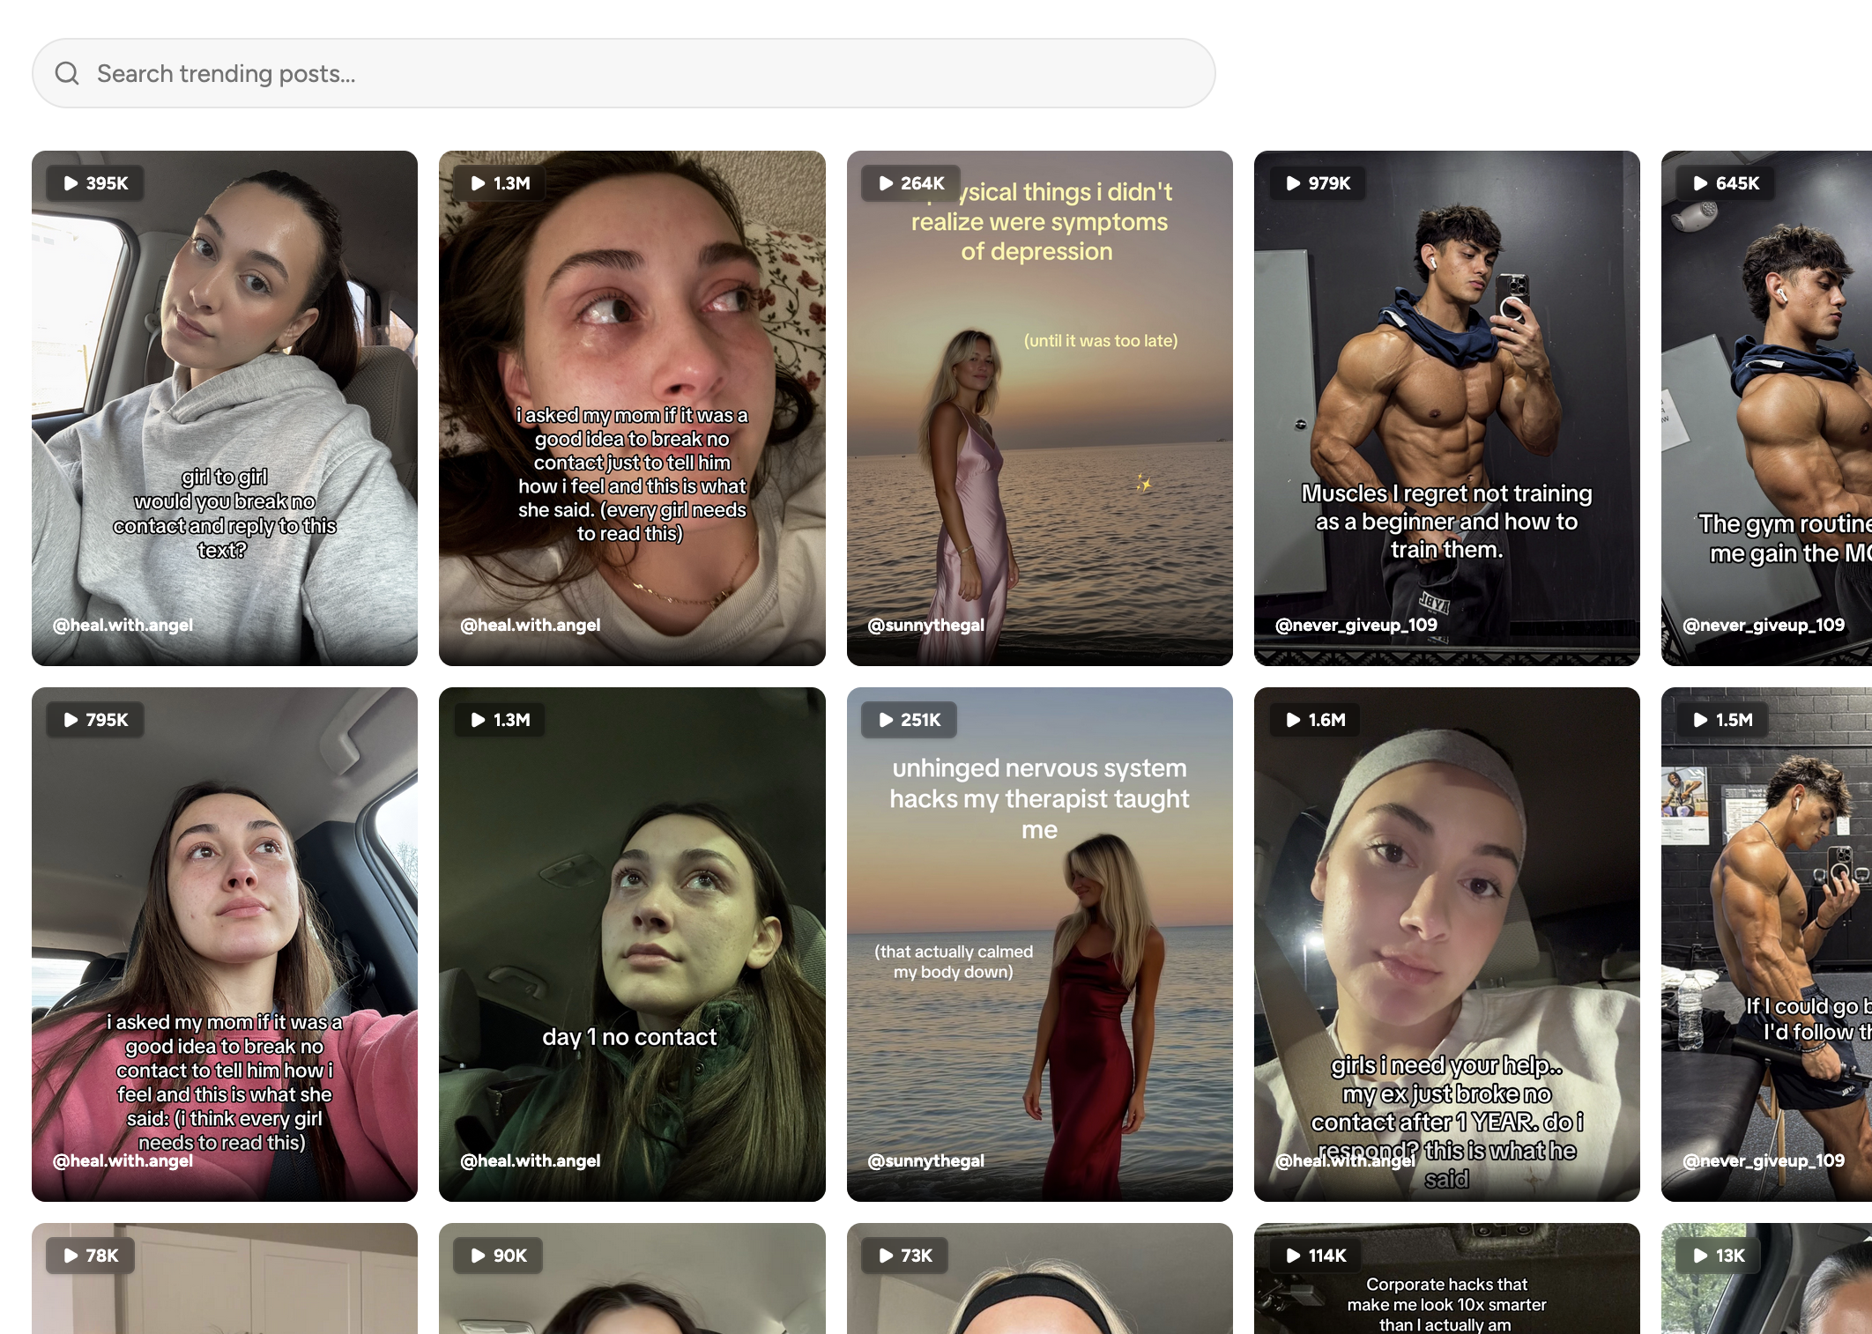This screenshot has width=1872, height=1334.
Task: Click the 264K play count badge
Action: coord(911,183)
